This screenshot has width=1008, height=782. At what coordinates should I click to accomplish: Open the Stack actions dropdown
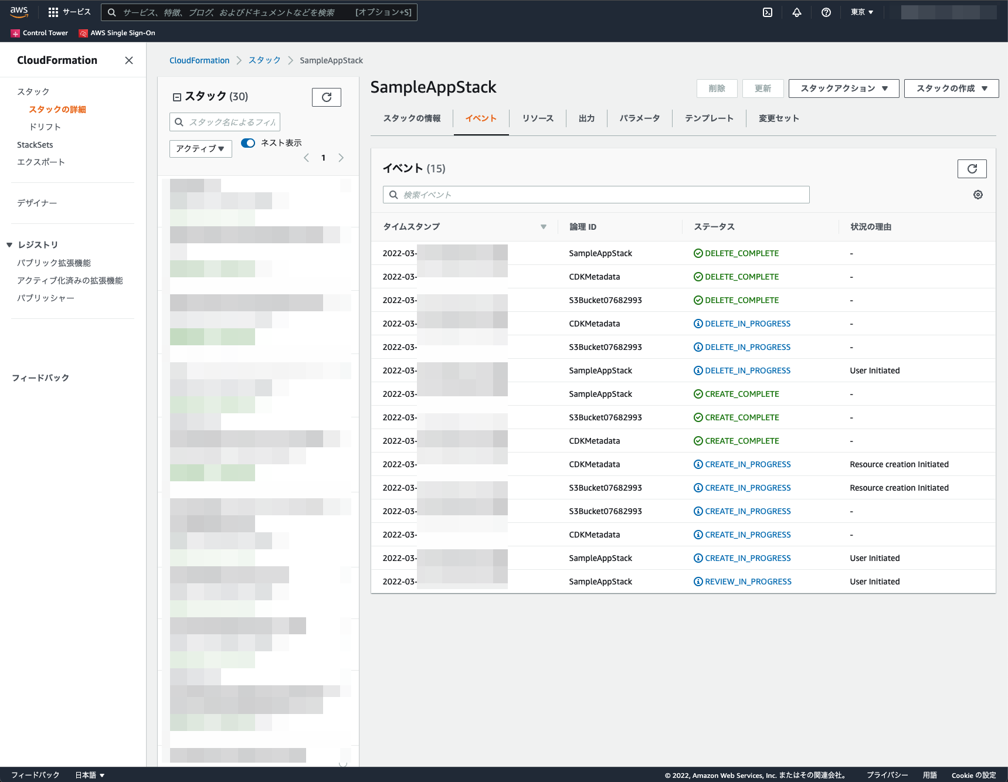pos(844,89)
